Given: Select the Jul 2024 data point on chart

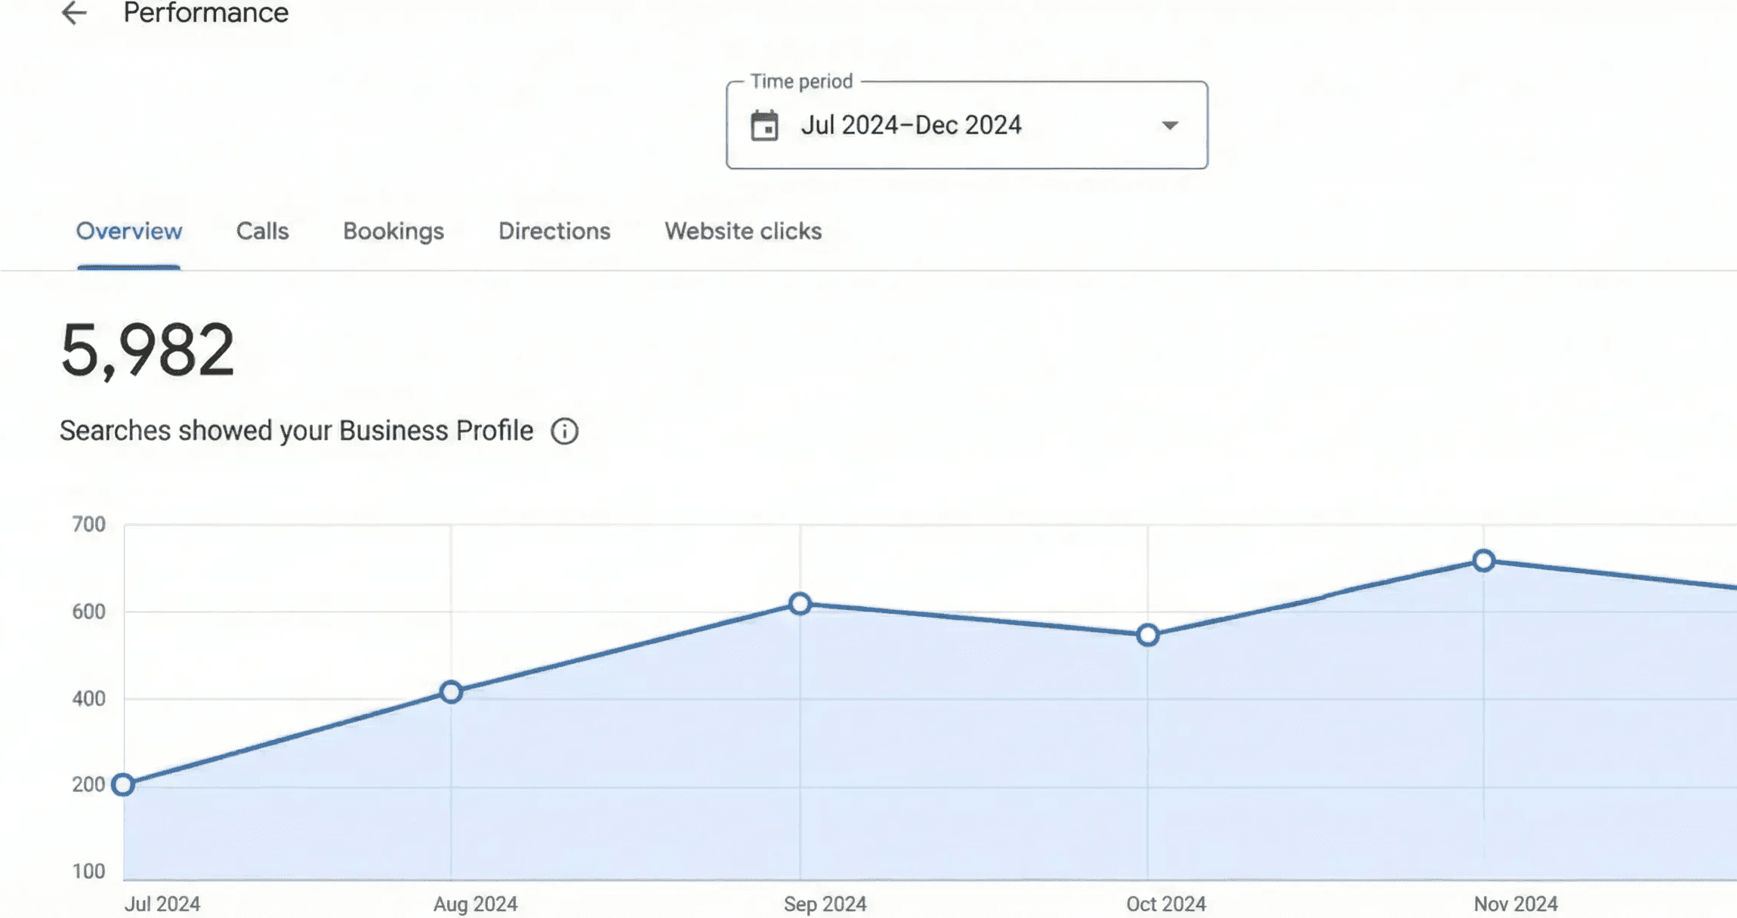Looking at the screenshot, I should click(122, 785).
